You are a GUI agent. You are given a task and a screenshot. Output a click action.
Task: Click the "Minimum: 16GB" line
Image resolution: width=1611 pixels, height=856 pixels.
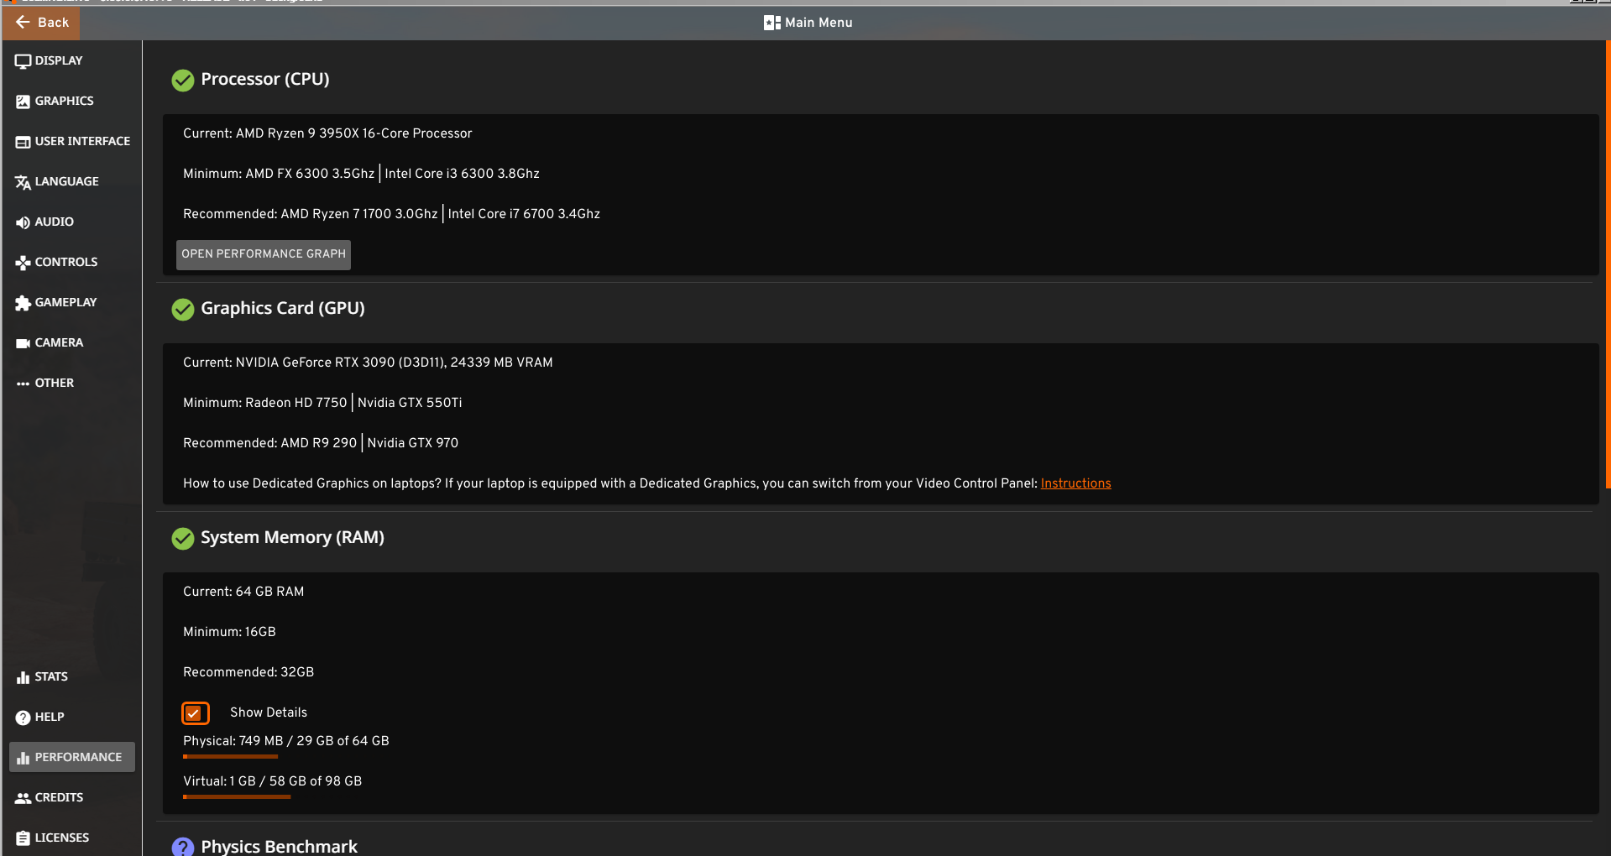[229, 632]
